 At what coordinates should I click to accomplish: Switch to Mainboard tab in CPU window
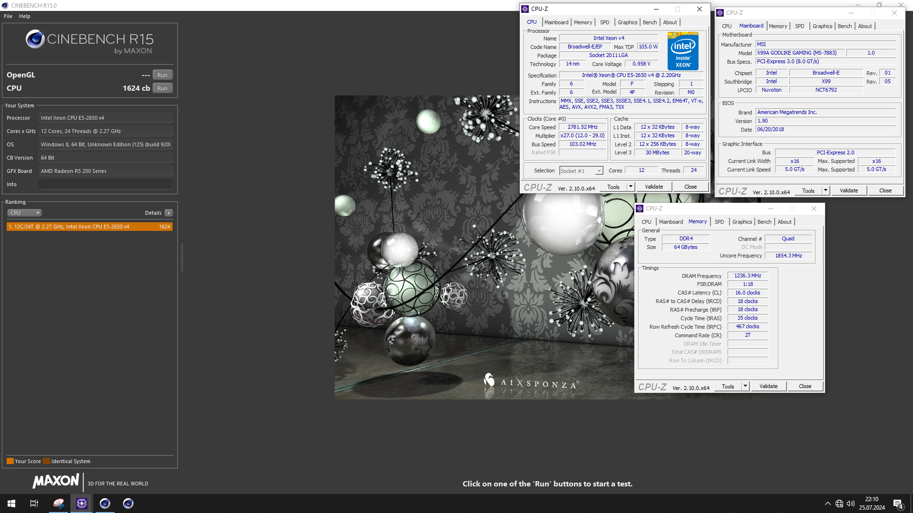(556, 22)
